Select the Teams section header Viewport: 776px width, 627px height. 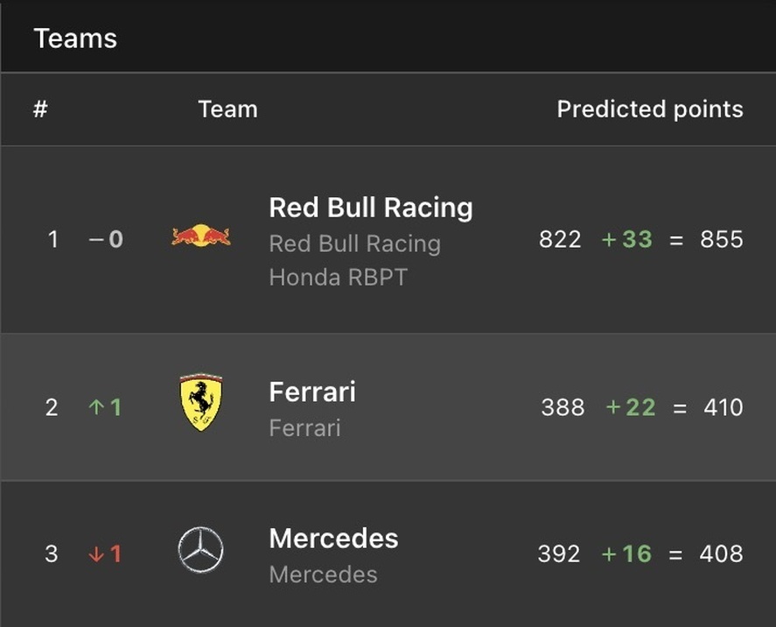(75, 39)
